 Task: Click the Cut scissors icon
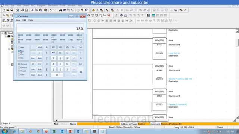click(32, 10)
